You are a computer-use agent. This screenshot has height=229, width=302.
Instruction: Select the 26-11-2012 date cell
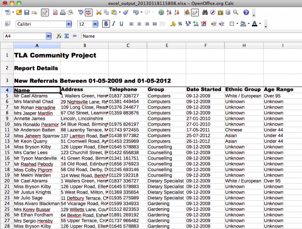click(205, 141)
